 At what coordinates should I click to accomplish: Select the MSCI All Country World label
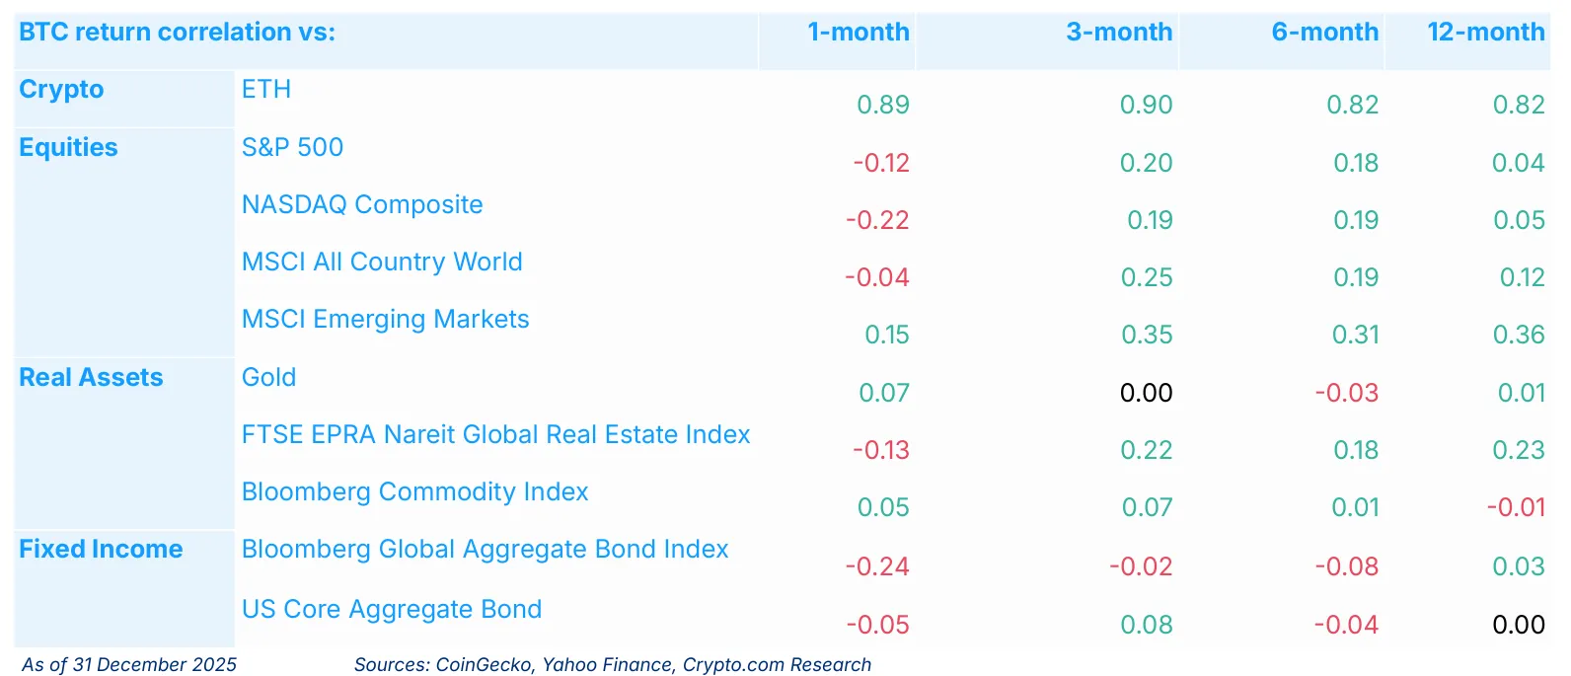coord(382,263)
